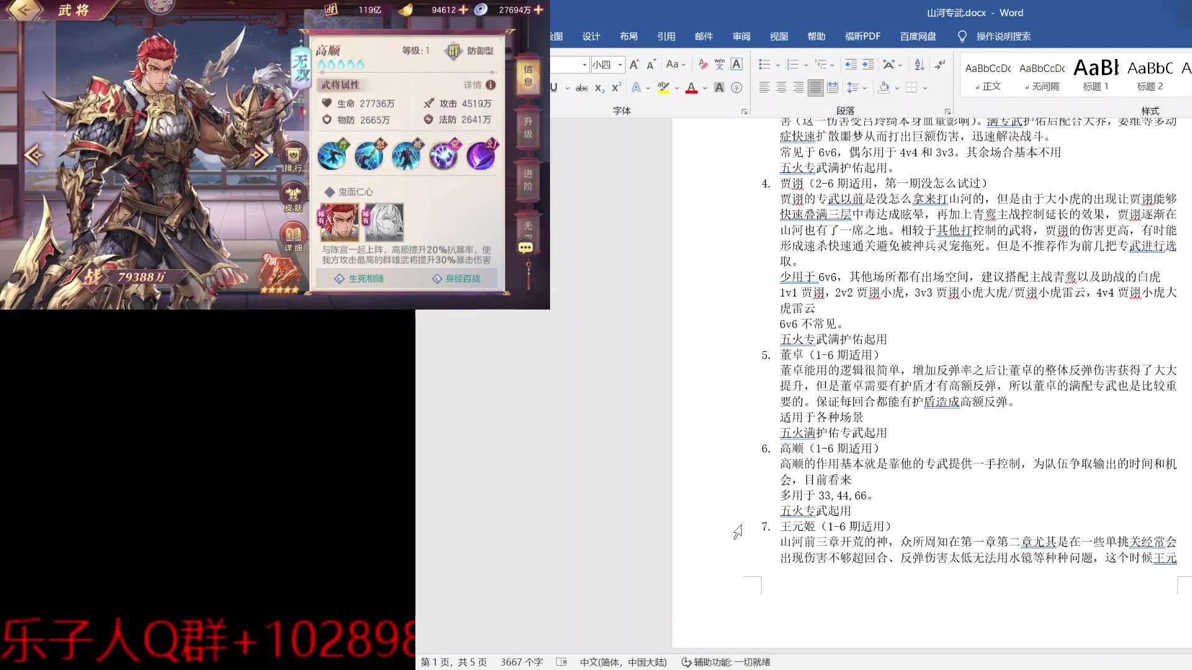1192x670 pixels.
Task: Open paragraph dialog launcher in 段落 group
Action: pyautogui.click(x=947, y=112)
